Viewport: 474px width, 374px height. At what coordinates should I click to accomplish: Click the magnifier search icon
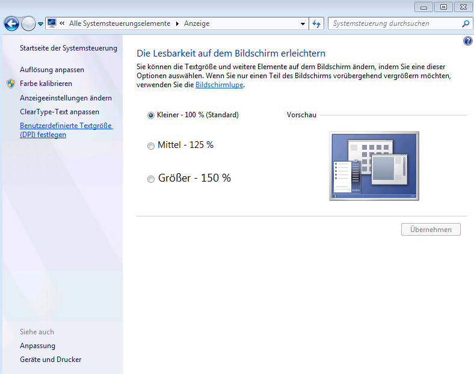pyautogui.click(x=466, y=23)
